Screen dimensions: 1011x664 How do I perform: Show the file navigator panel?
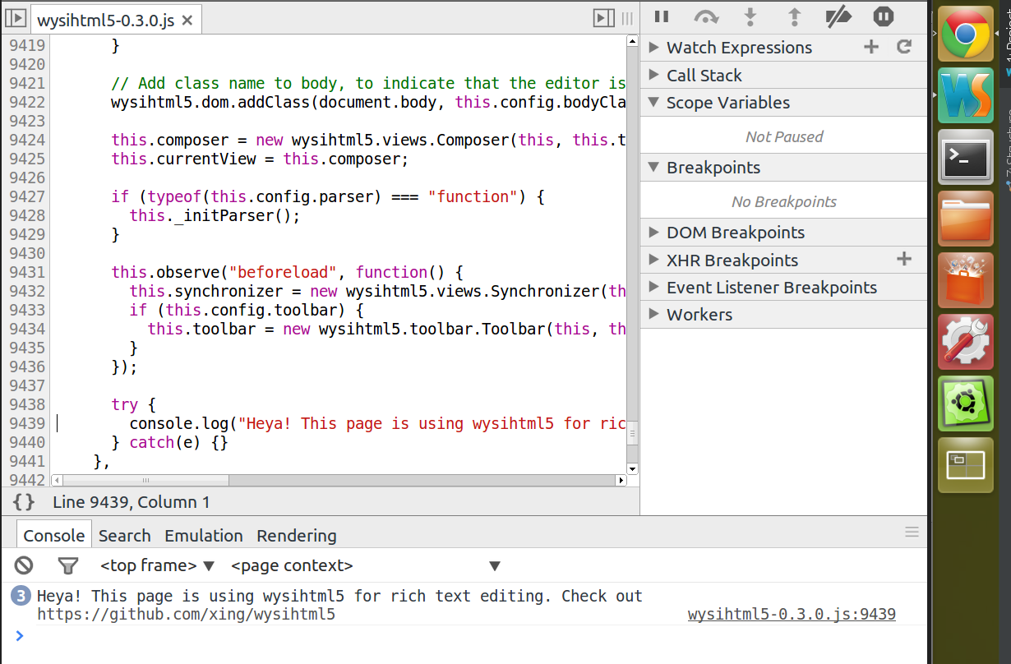click(16, 18)
